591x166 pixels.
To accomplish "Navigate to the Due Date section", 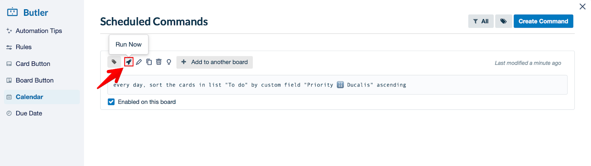I will (x=29, y=113).
